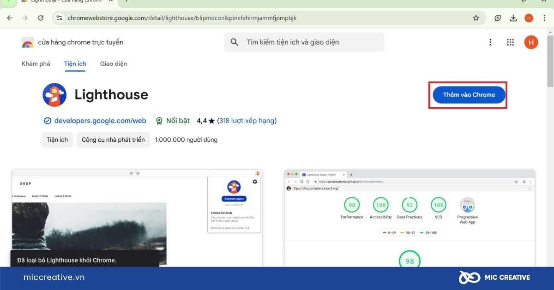
Task: Switch to the Khám phá tab
Action: [x=36, y=64]
